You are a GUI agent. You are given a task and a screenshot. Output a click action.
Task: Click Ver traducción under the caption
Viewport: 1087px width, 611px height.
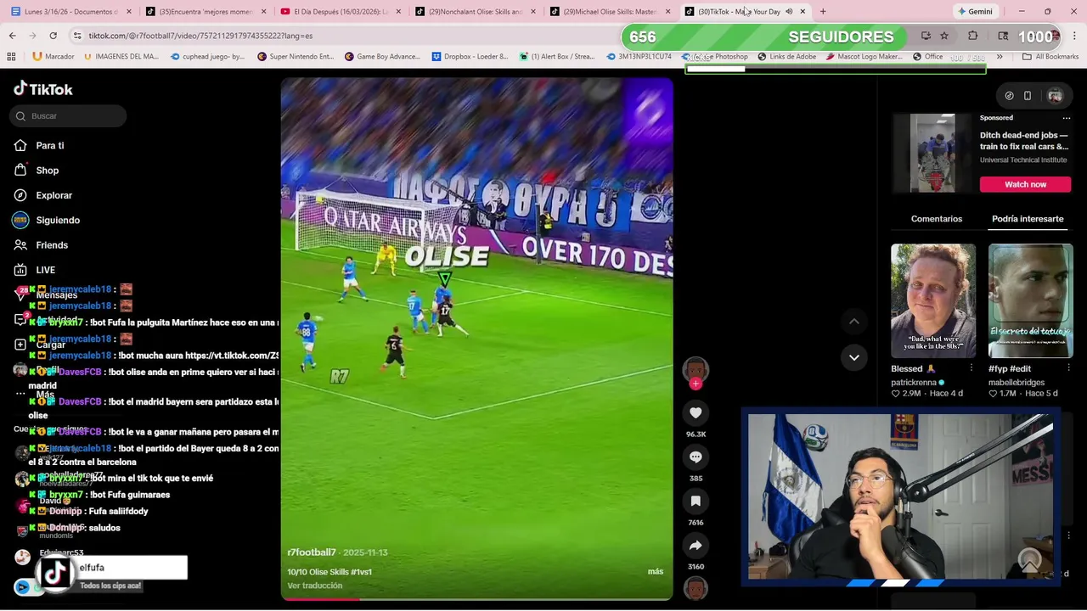[315, 586]
